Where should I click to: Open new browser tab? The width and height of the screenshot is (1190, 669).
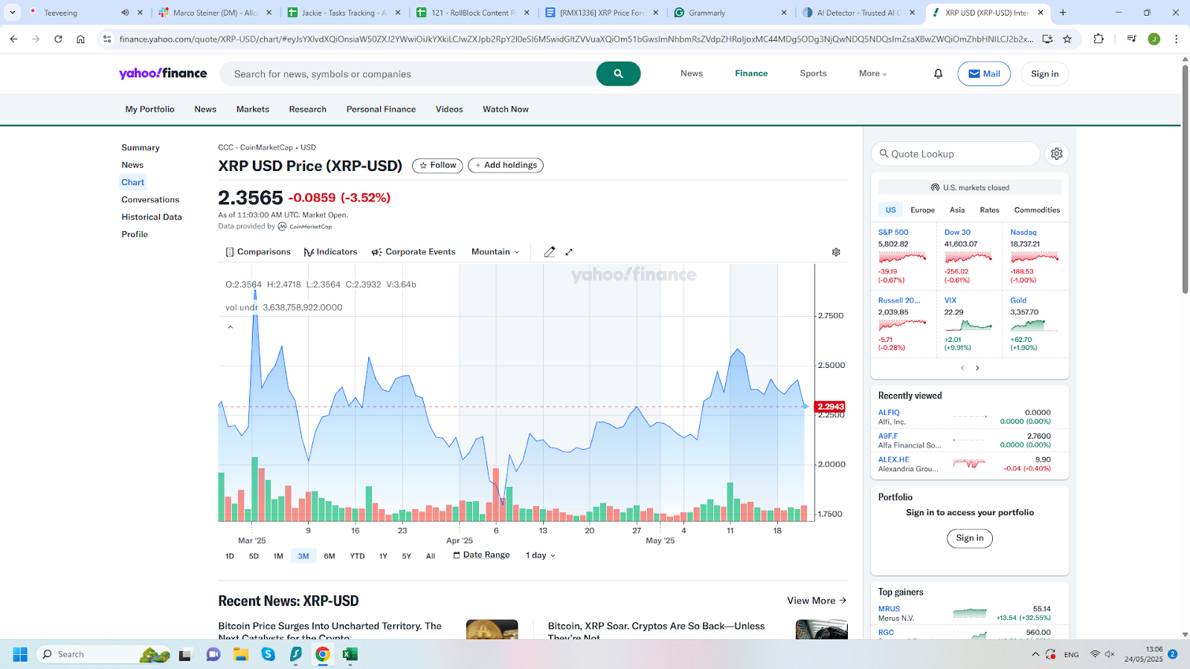tap(1063, 13)
